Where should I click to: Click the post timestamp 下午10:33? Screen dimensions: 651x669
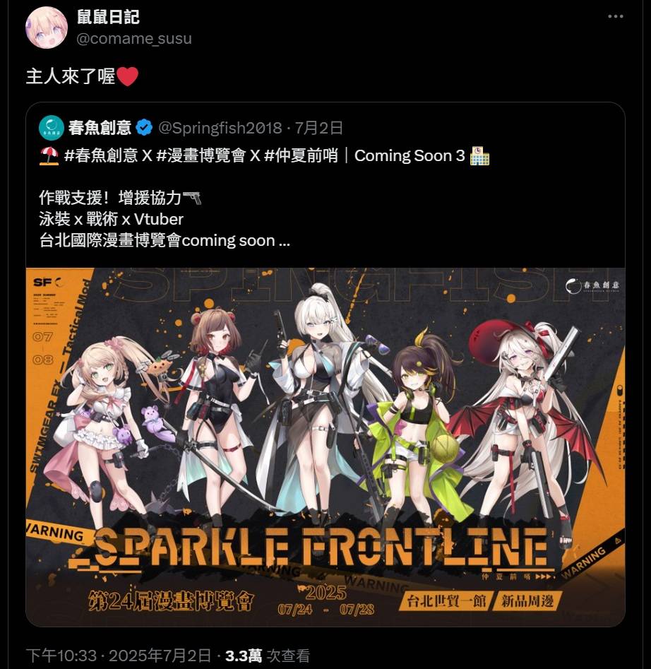coord(61,656)
